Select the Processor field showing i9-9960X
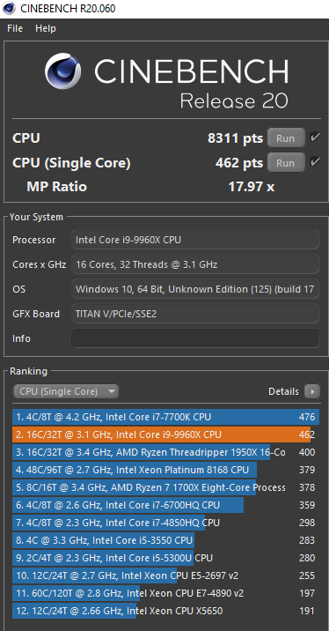The height and width of the screenshot is (631, 329). [195, 240]
